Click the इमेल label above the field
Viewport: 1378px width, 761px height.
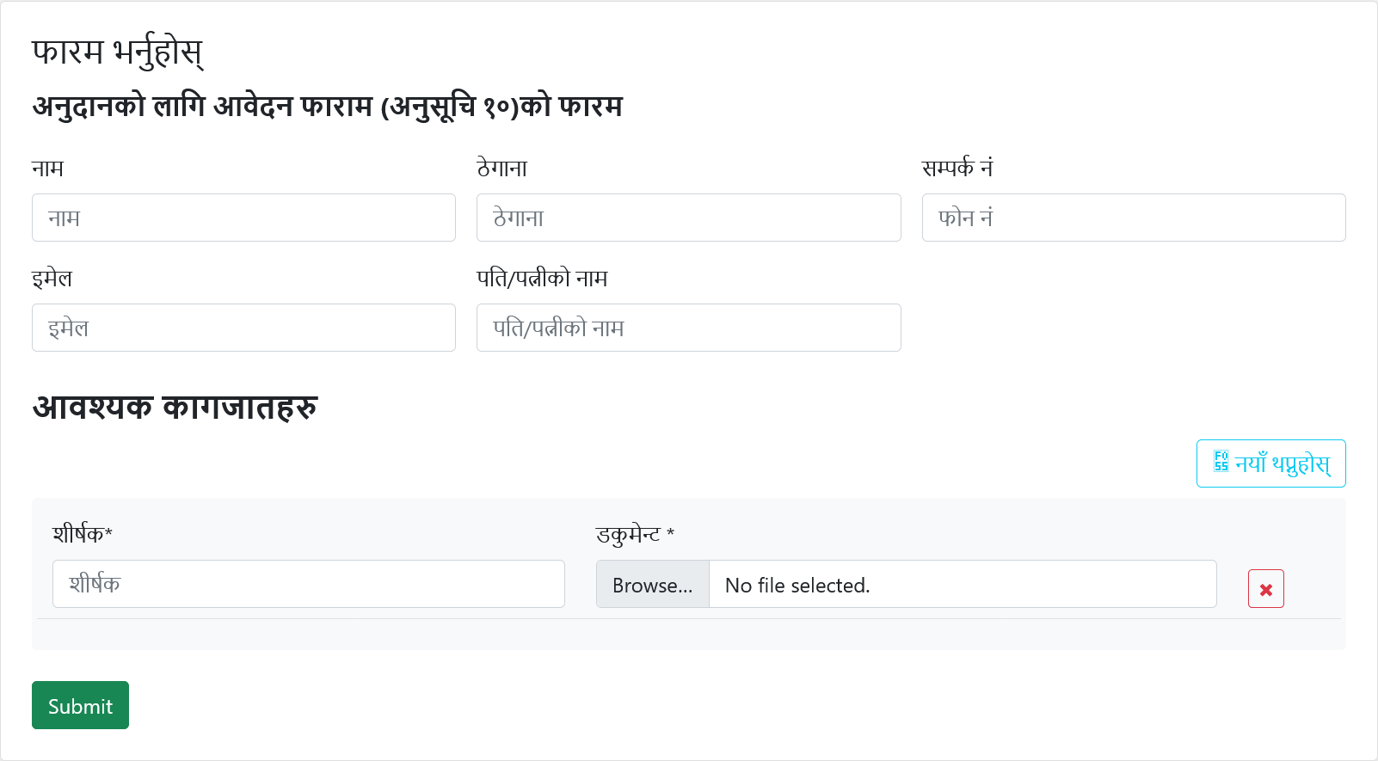tap(52, 279)
